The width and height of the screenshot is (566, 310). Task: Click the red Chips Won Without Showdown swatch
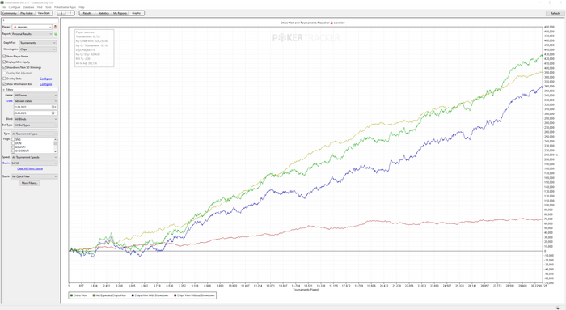tap(175, 295)
